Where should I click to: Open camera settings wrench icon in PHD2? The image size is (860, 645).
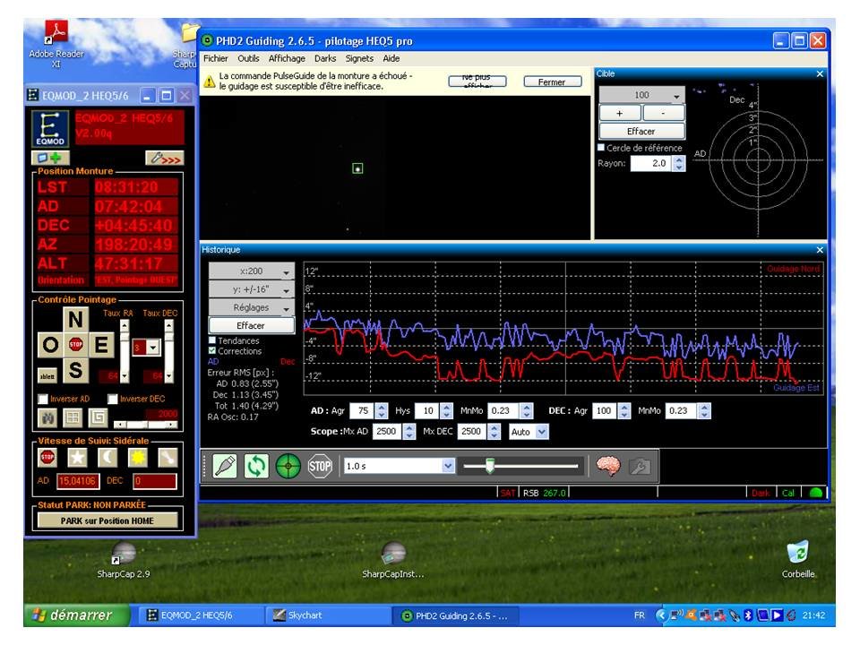point(640,466)
